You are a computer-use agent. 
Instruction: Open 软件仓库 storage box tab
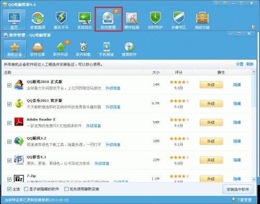pyautogui.click(x=37, y=49)
